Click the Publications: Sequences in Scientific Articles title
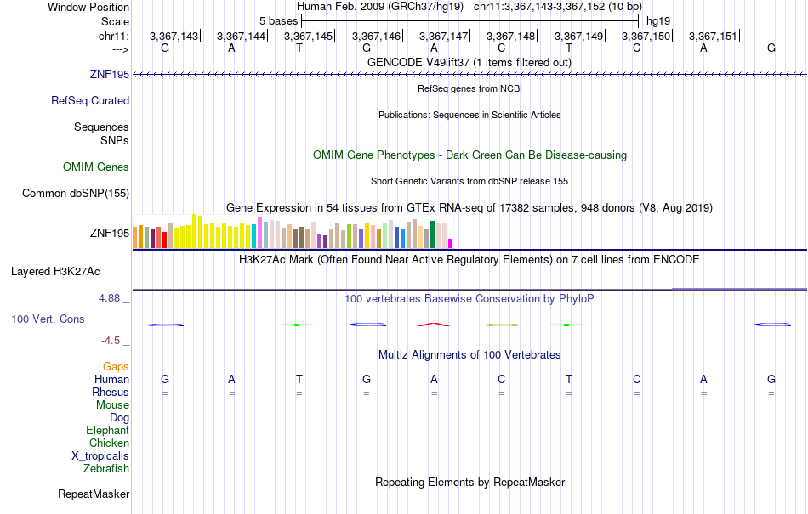Screen dimensions: 808x514 [469, 115]
